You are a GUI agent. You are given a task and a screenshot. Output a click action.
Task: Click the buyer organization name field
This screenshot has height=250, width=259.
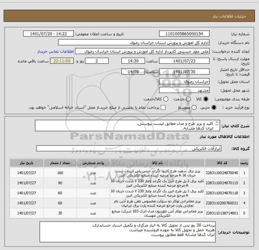(134, 43)
